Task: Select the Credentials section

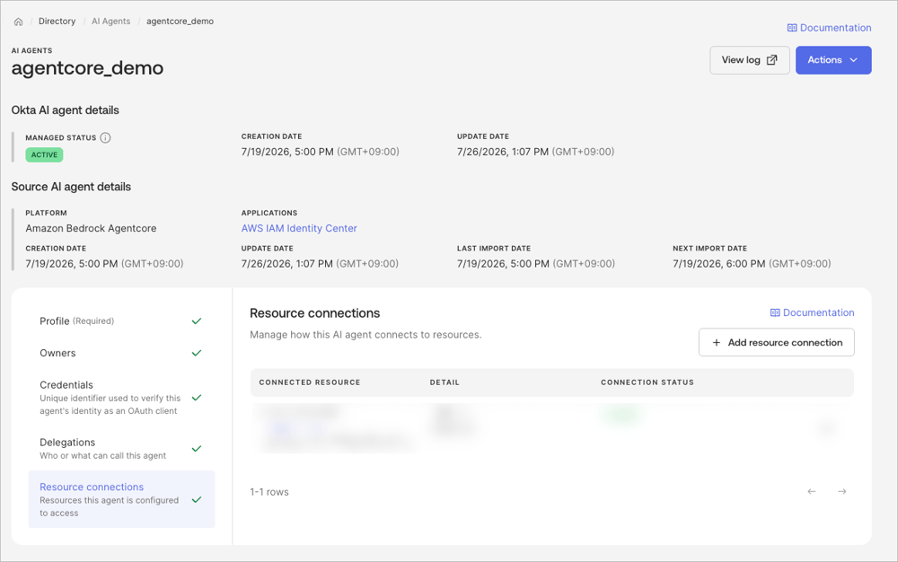Action: click(121, 398)
